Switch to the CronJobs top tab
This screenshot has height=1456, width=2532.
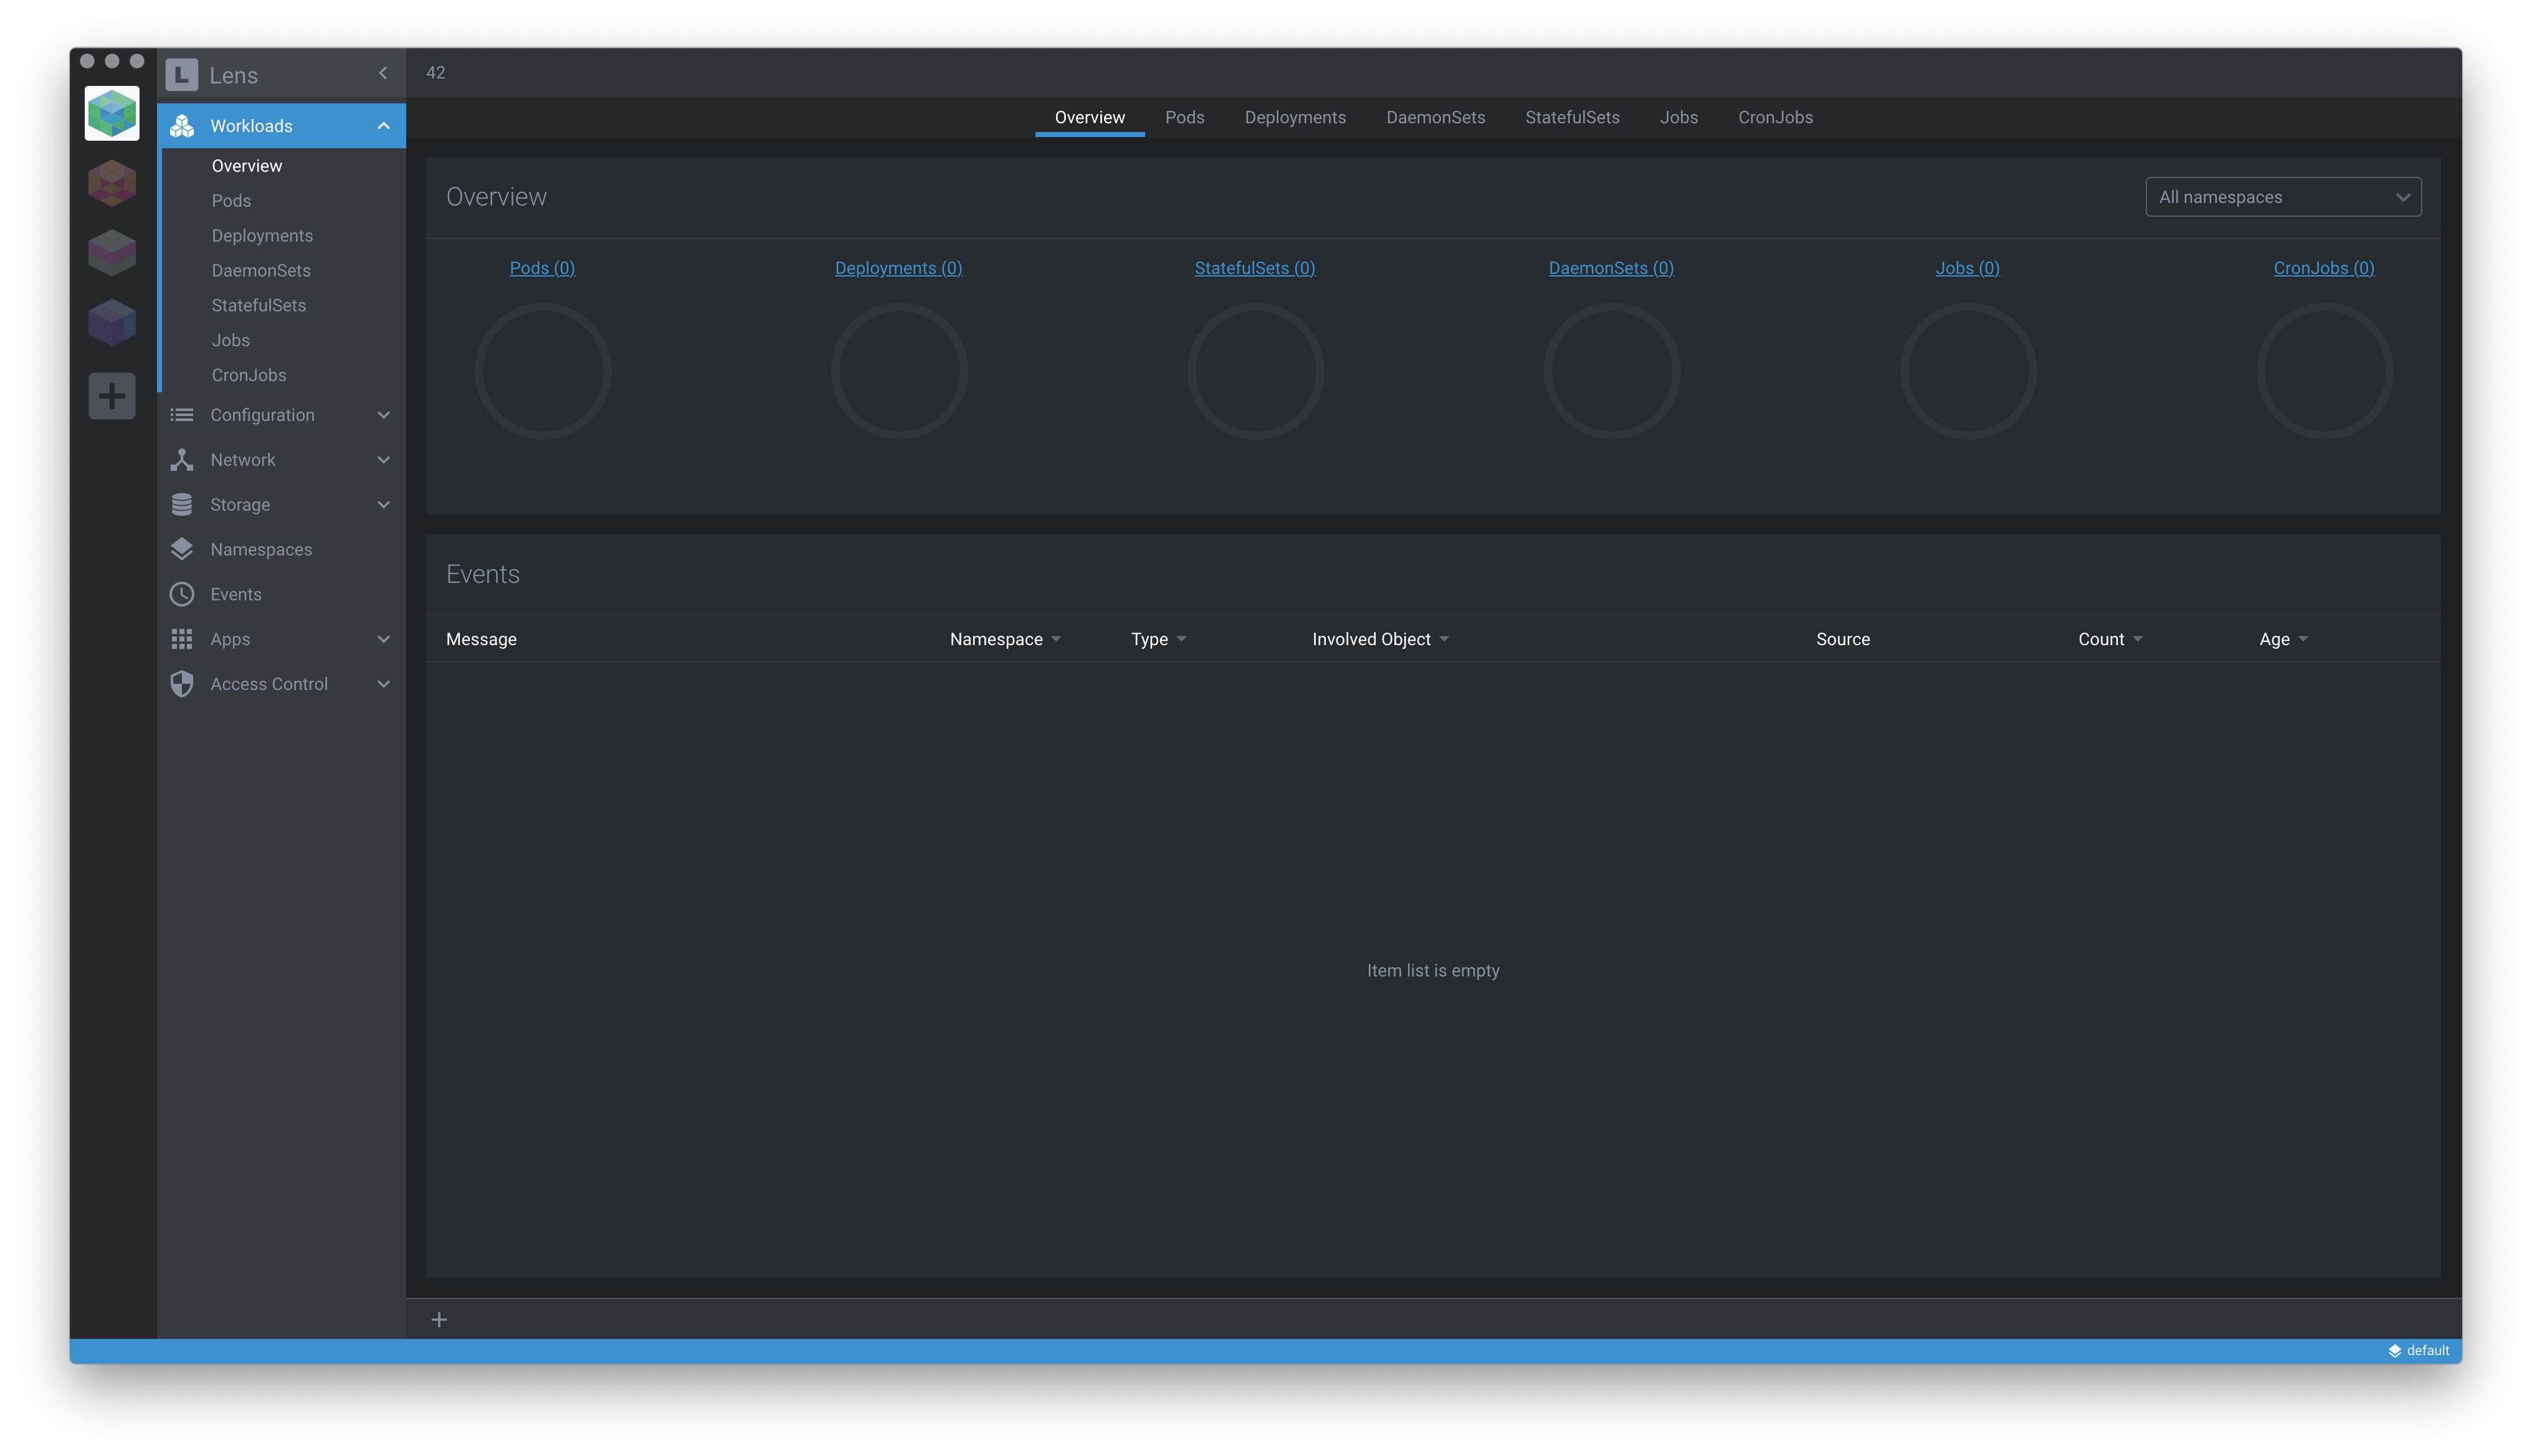tap(1774, 117)
